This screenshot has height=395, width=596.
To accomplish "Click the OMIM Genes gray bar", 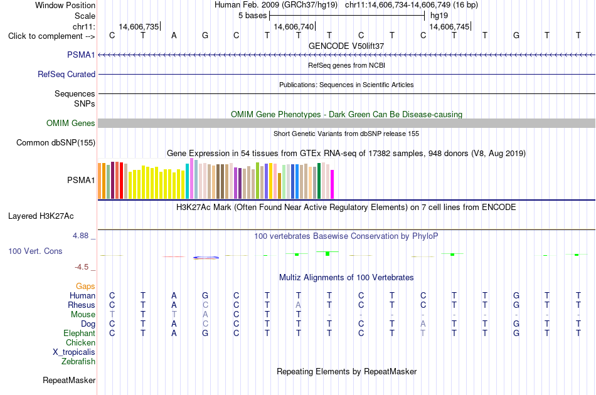I will pyautogui.click(x=346, y=123).
